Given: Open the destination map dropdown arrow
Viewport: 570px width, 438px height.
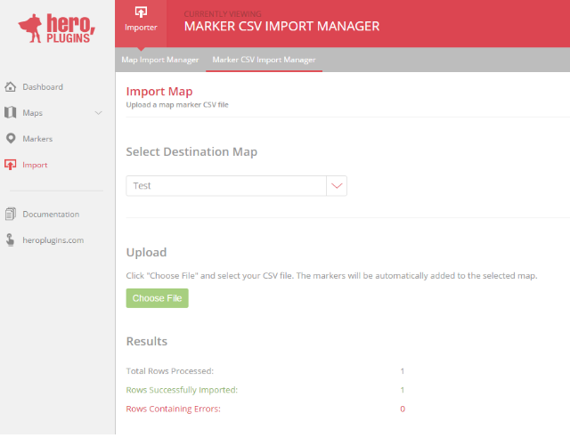Looking at the screenshot, I should pos(337,186).
